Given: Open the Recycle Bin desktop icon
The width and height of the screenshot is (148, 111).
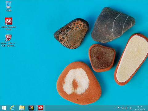Looking at the screenshot, I should (x=8, y=5).
